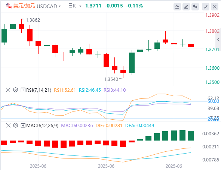Viewport: 221px width, 170px height.
Task: Select the MACD(12,26,9) indicator label
Action: [42, 125]
